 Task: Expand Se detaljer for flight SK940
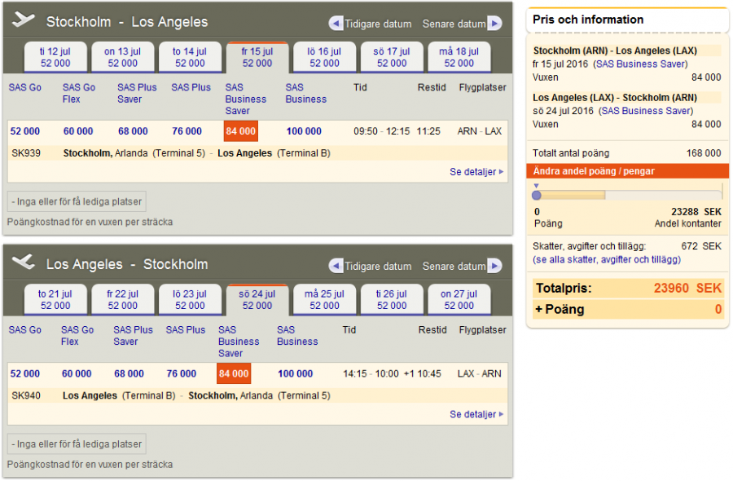(x=476, y=415)
